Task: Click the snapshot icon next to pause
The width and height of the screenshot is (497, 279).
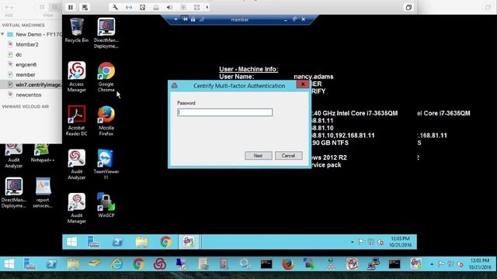Action: click(85, 7)
